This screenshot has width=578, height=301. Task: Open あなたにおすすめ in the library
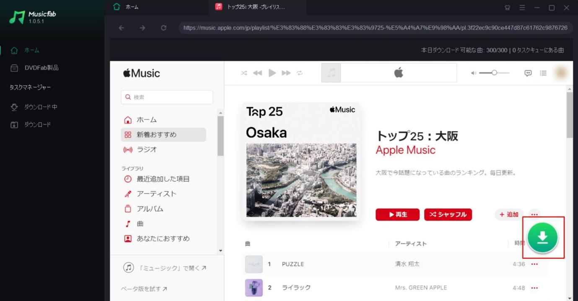pos(163,239)
